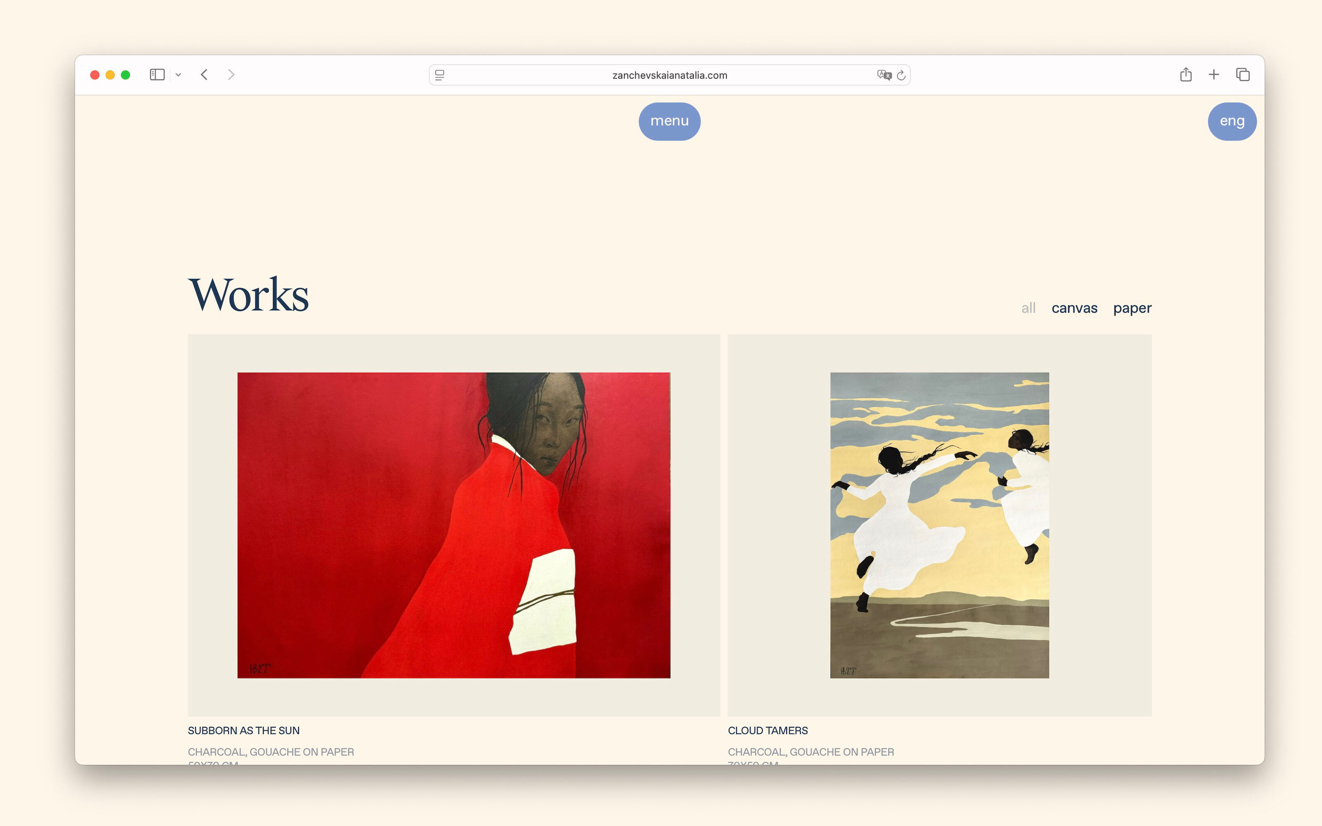Viewport: 1322px width, 826px height.
Task: Reload the page with refresh icon
Action: click(901, 76)
